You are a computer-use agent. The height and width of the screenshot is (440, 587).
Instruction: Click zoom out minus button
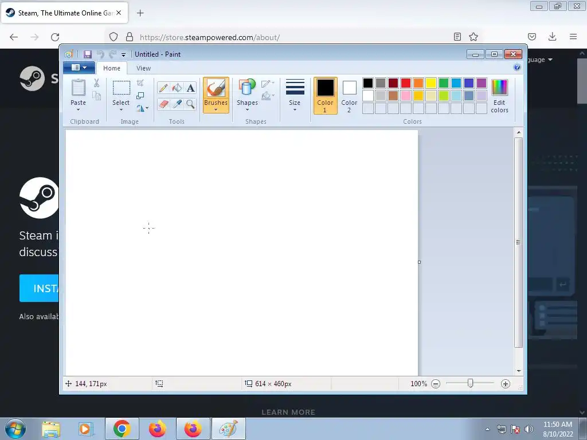(436, 384)
